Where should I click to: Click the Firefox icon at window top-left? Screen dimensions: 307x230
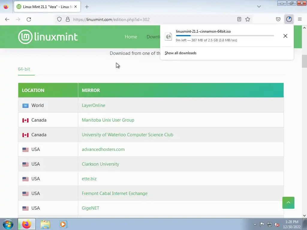click(6, 7)
